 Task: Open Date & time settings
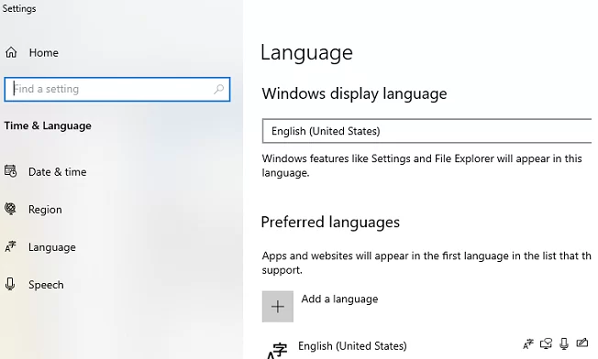point(57,171)
